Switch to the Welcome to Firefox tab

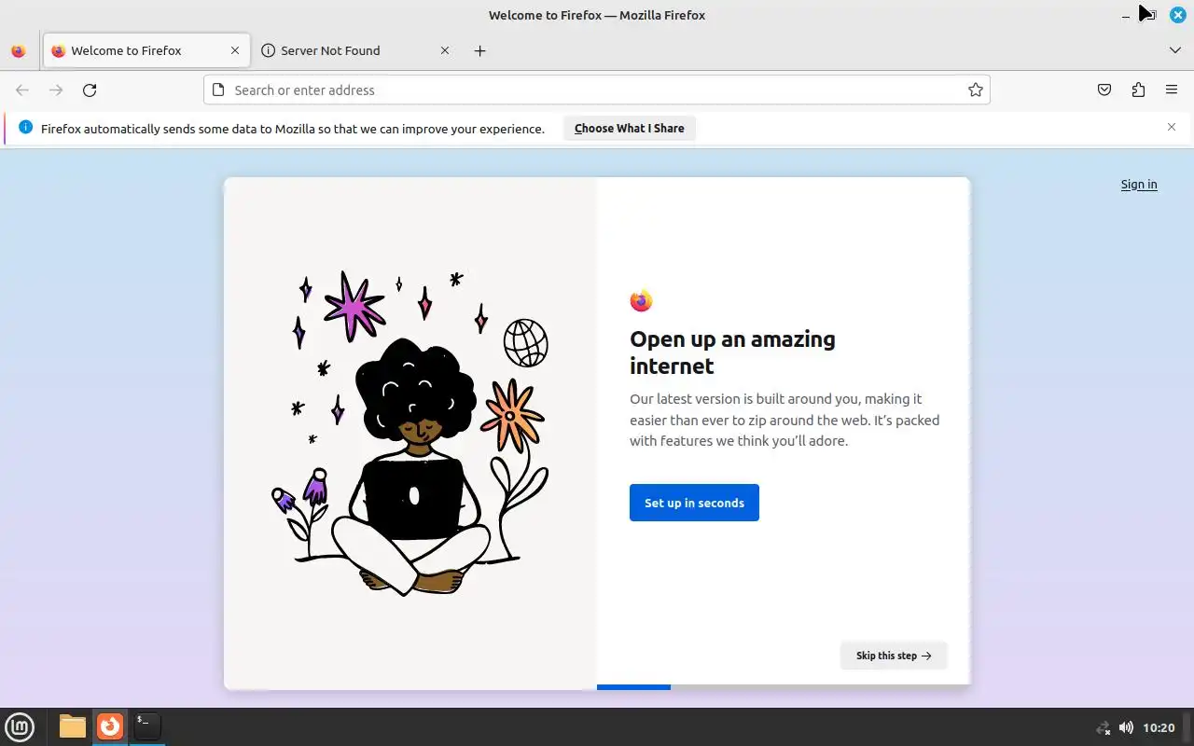pyautogui.click(x=146, y=51)
